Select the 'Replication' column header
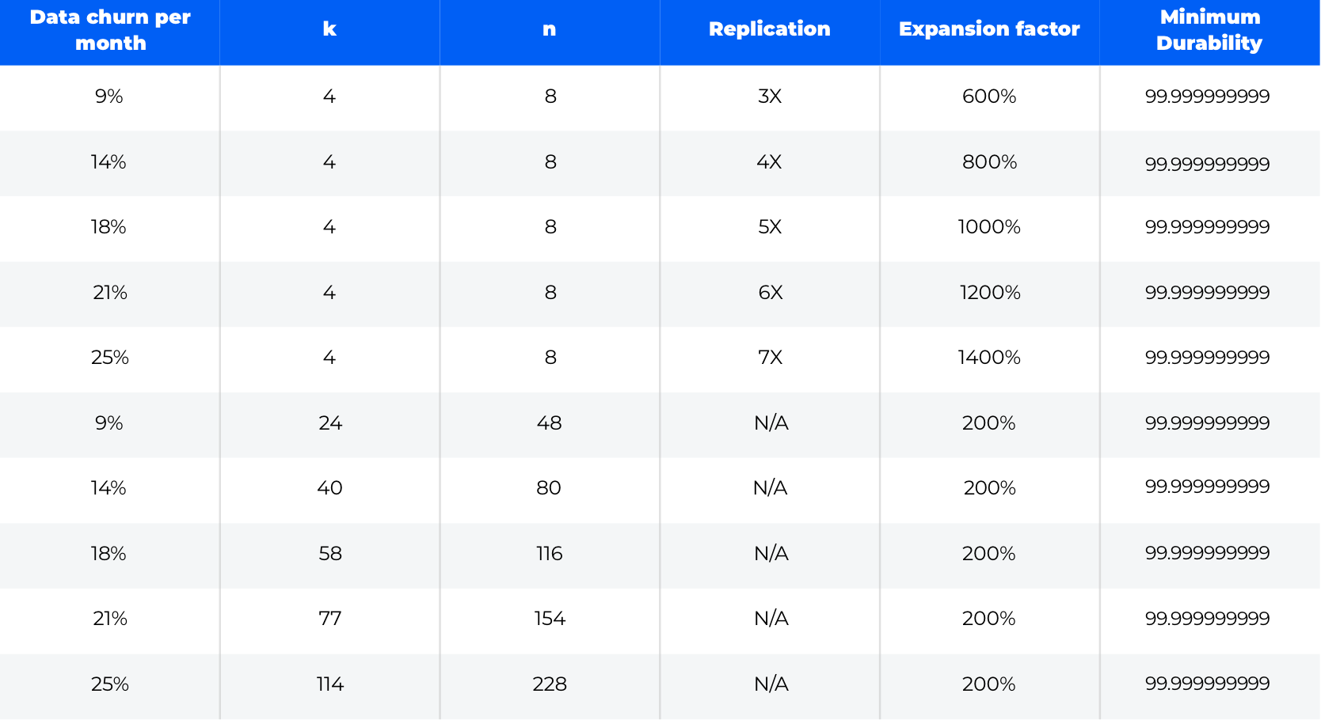Viewport: 1321px width, 720px height. point(770,29)
